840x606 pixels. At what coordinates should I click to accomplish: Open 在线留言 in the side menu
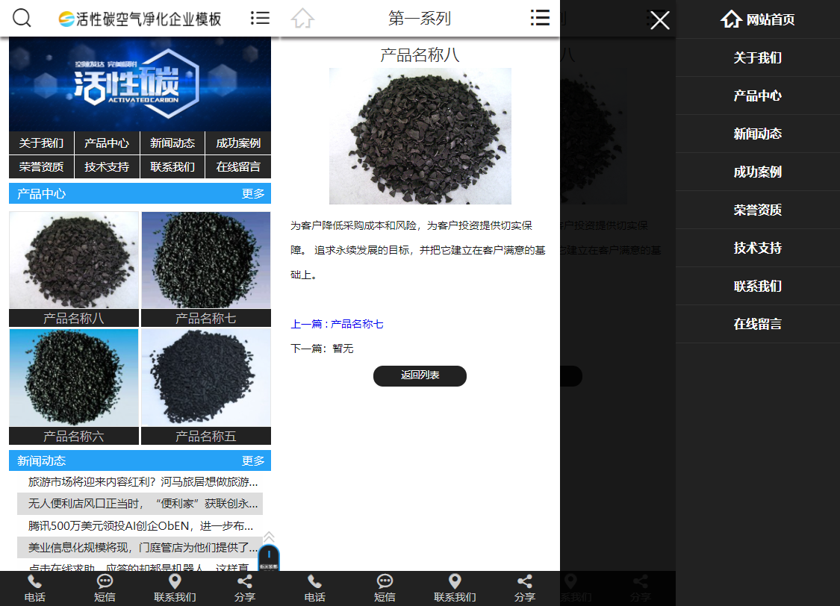(x=758, y=324)
